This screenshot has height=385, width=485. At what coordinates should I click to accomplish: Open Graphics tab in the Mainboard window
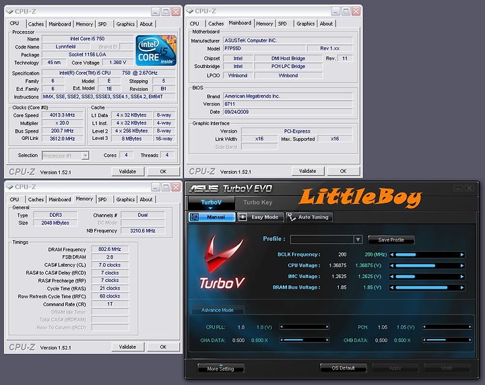(306, 24)
